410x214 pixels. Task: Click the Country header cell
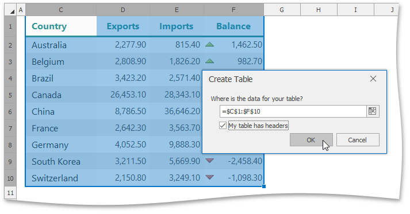coord(61,26)
